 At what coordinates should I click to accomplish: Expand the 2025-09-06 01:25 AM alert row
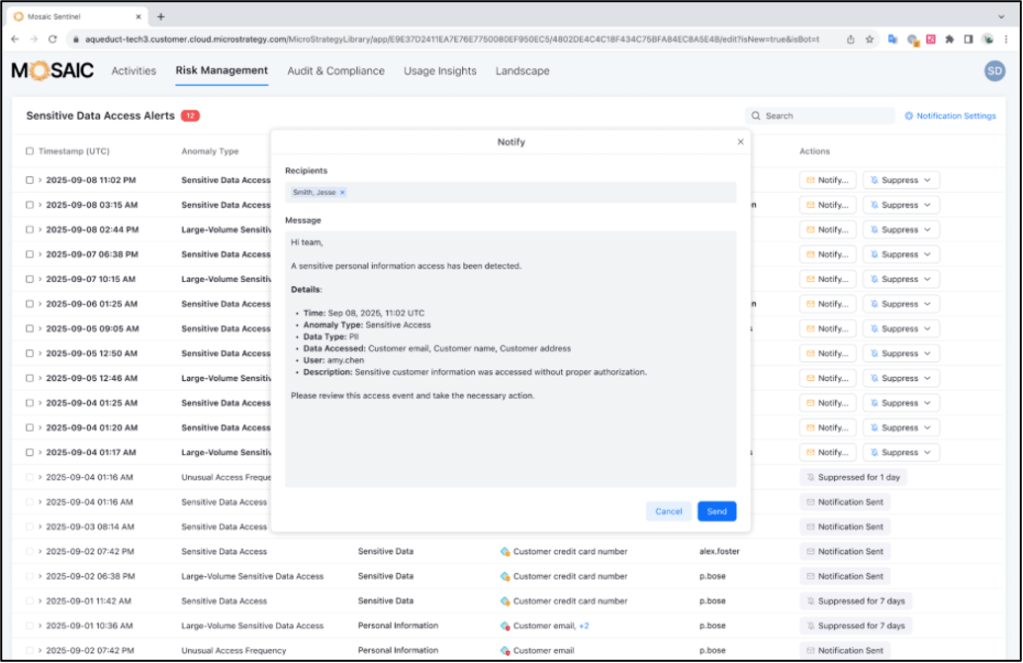40,304
